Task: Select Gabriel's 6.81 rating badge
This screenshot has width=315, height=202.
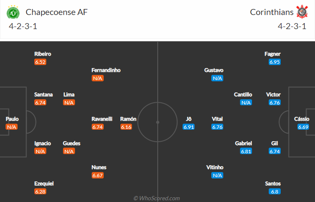Action: coord(246,151)
